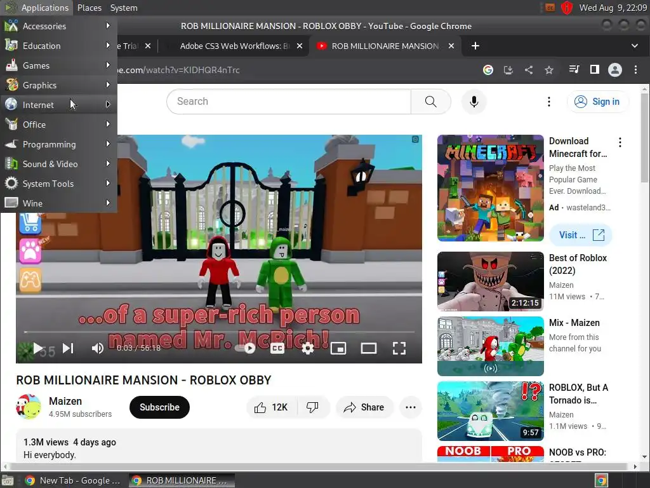Expand the Education submenu
The width and height of the screenshot is (650, 488).
point(58,46)
